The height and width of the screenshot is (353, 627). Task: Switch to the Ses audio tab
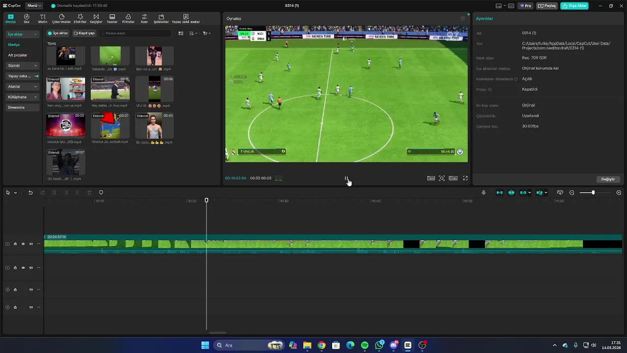[x=26, y=19]
